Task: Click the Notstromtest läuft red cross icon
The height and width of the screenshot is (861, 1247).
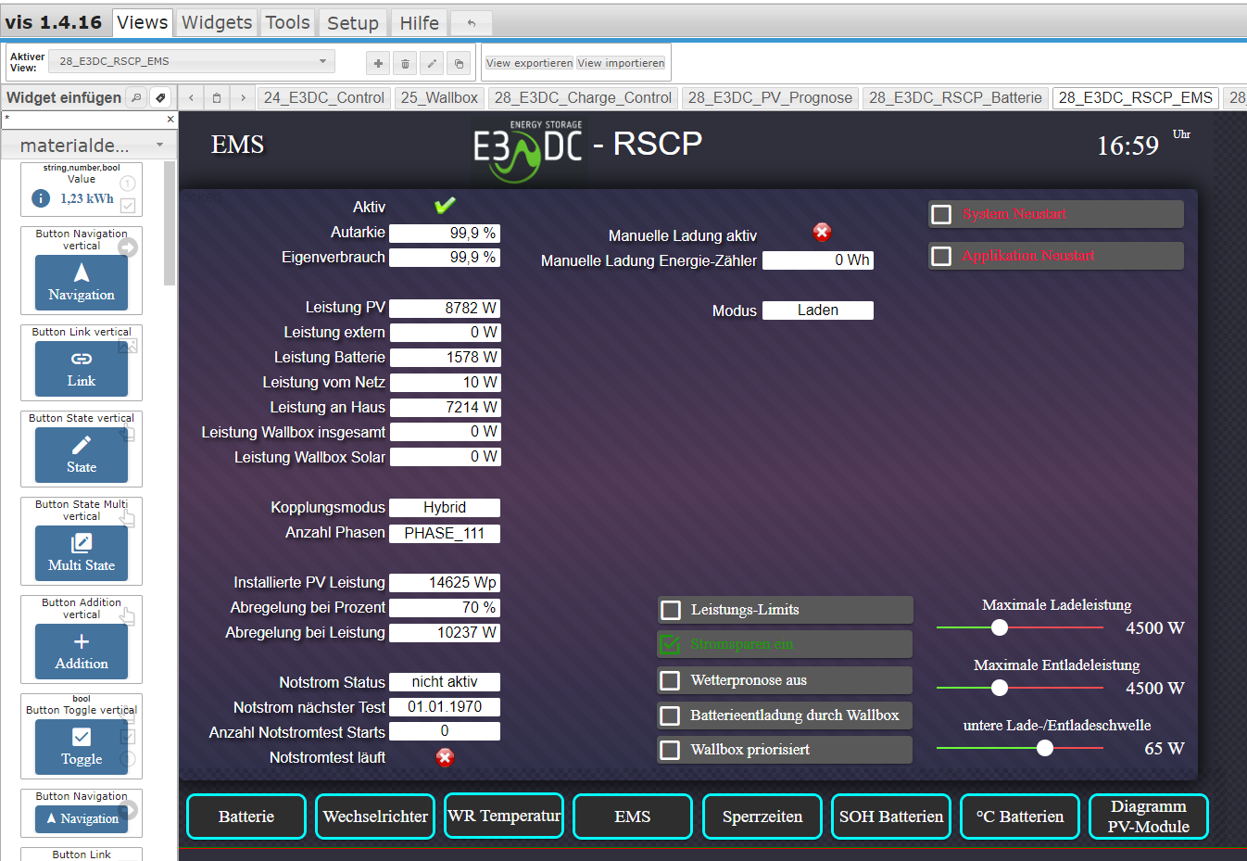Action: (x=445, y=757)
